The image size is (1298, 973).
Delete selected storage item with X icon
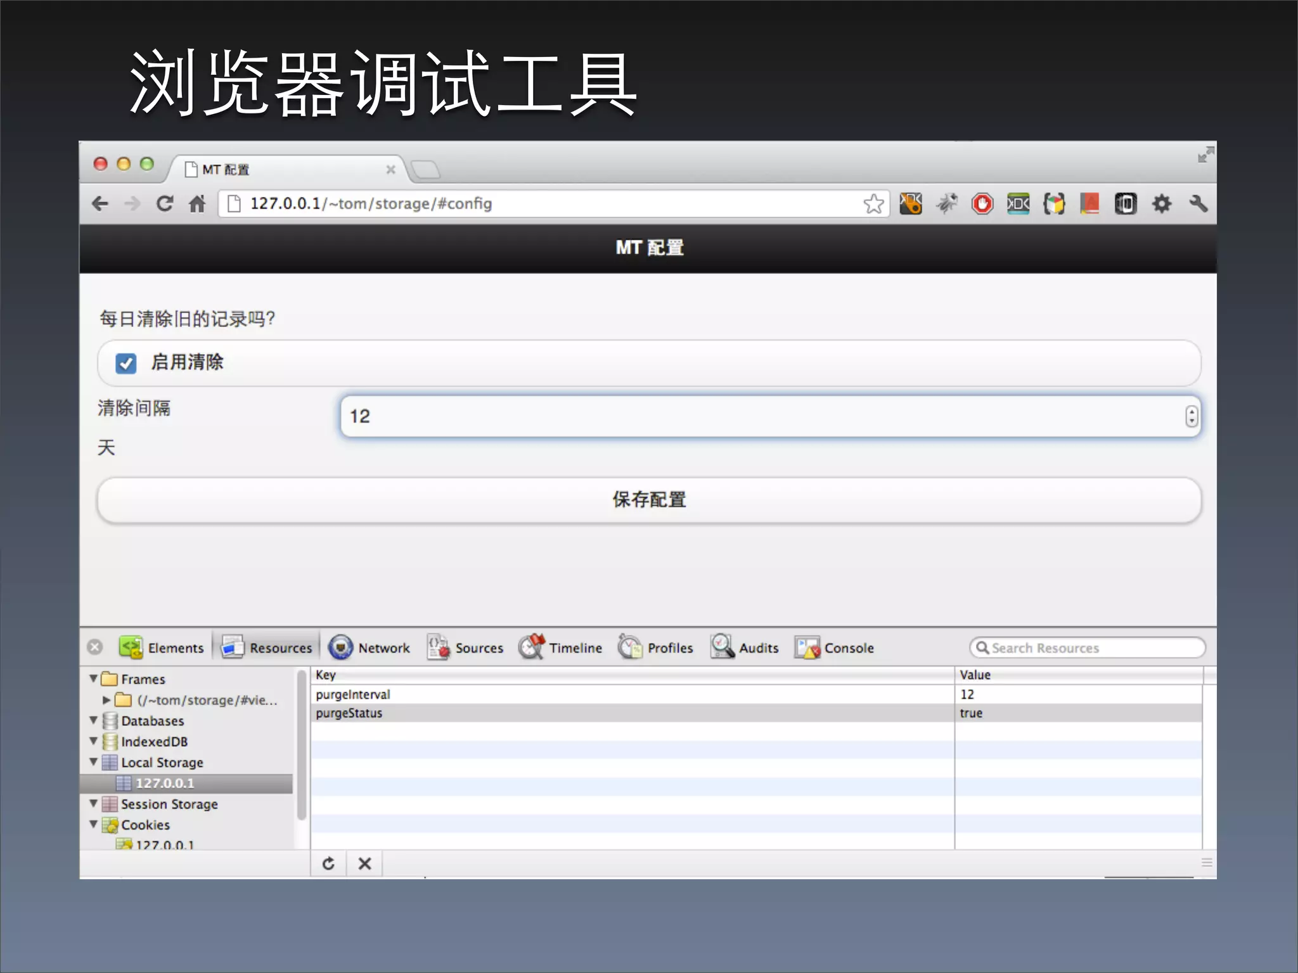tap(364, 863)
